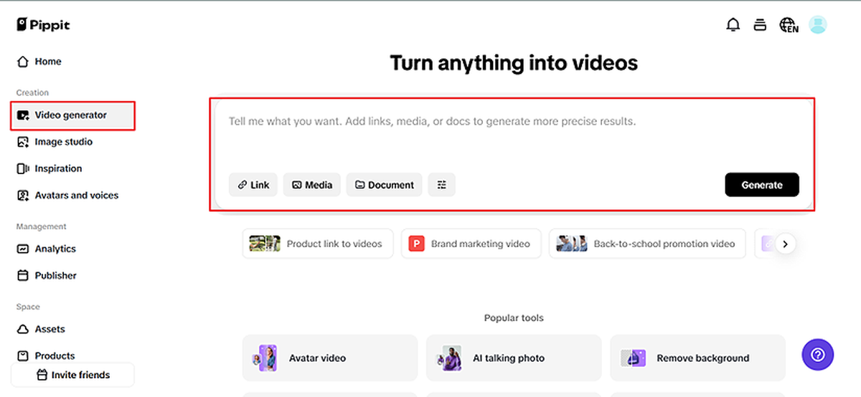Click the Link attachment button

(253, 185)
